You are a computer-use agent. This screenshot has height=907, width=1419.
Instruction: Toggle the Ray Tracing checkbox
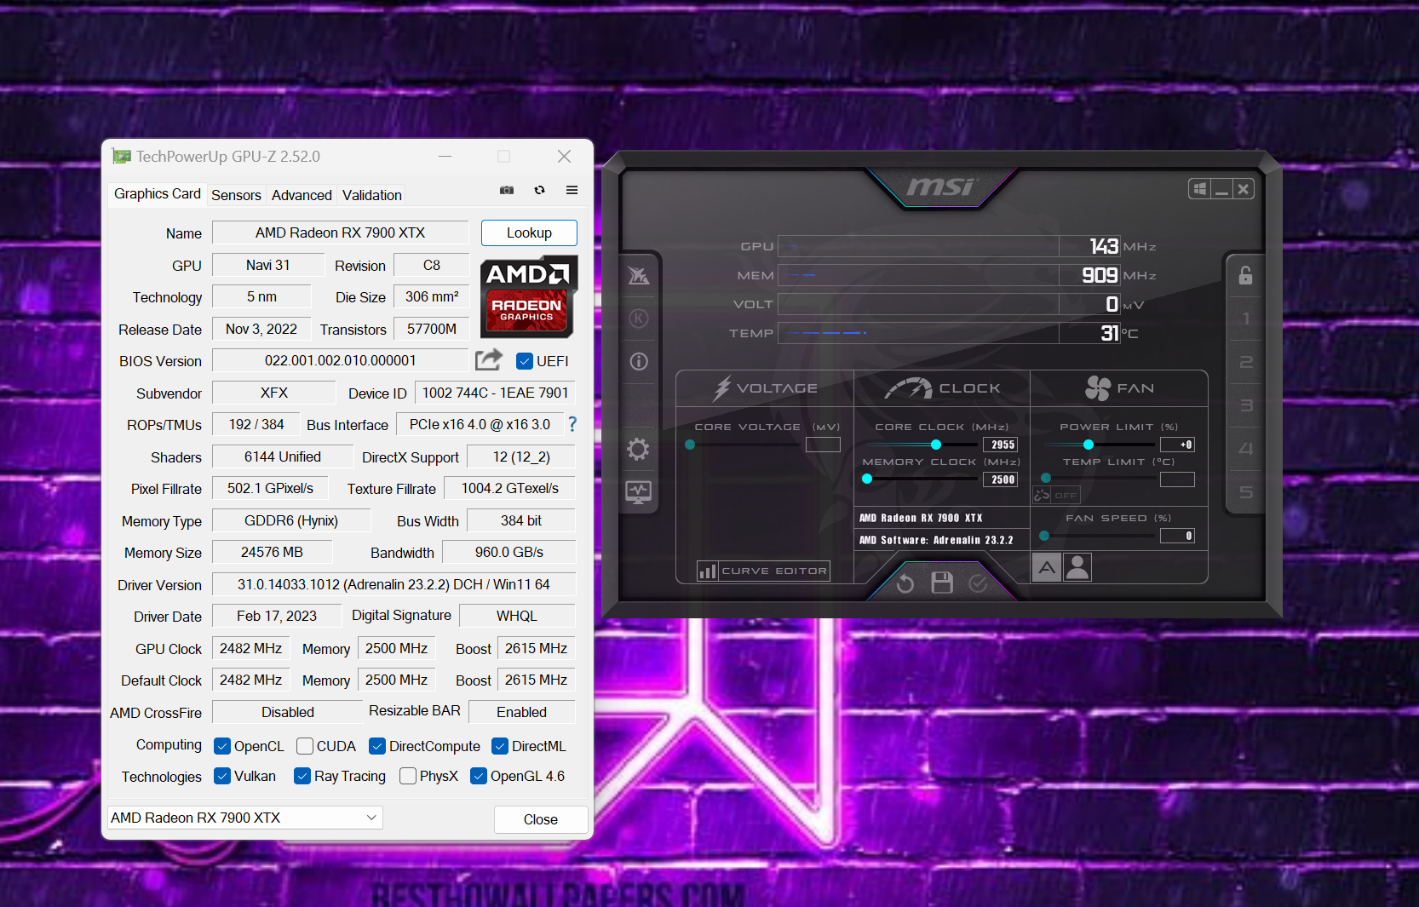[302, 776]
